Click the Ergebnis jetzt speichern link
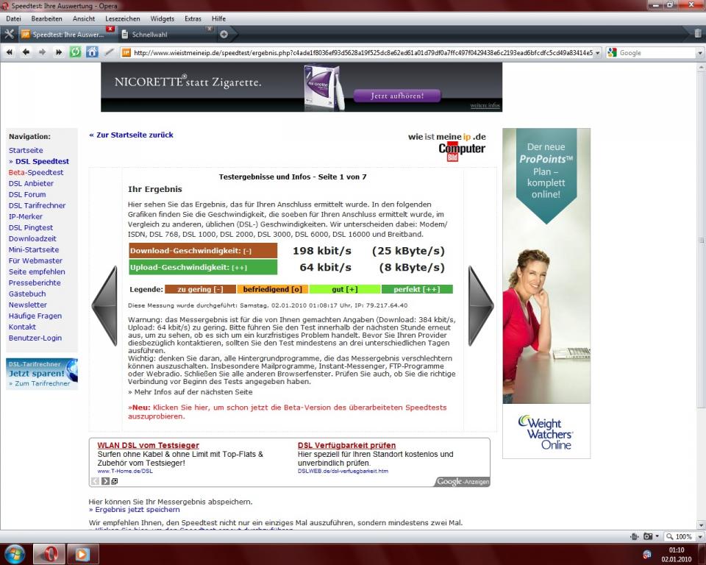Screen dimensions: 706x565 coord(134,510)
